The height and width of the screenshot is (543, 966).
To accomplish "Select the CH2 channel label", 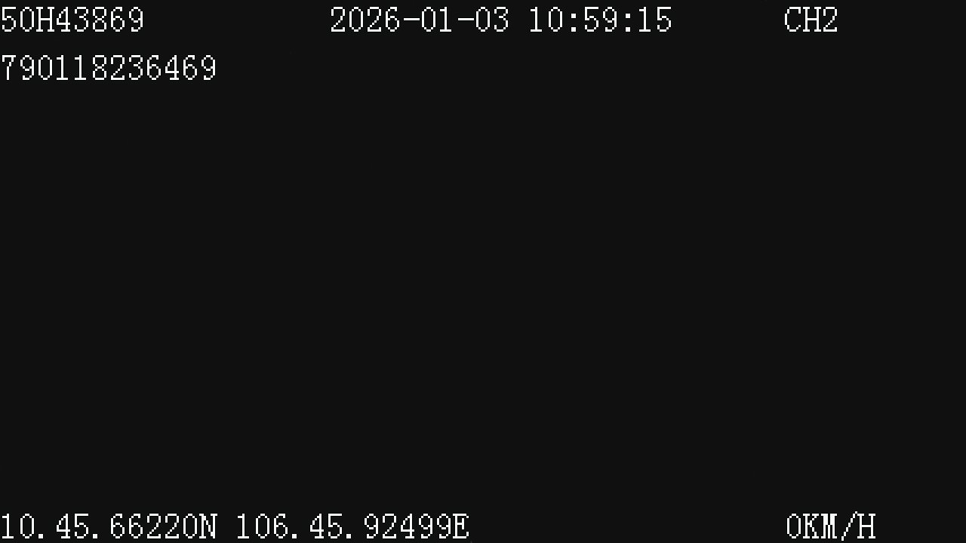I will pyautogui.click(x=811, y=20).
